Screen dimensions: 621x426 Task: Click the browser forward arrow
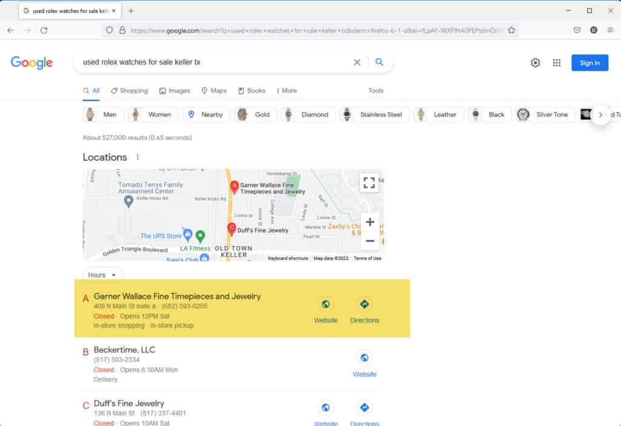(27, 30)
